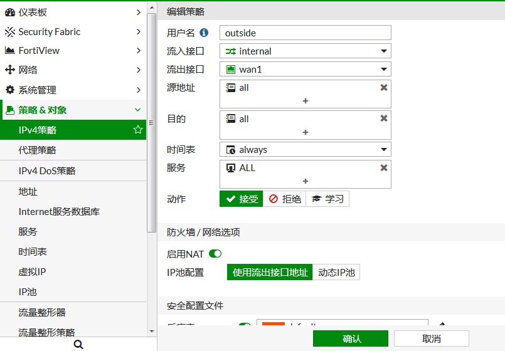
Task: Select the 动态IP池 option
Action: pyautogui.click(x=336, y=272)
